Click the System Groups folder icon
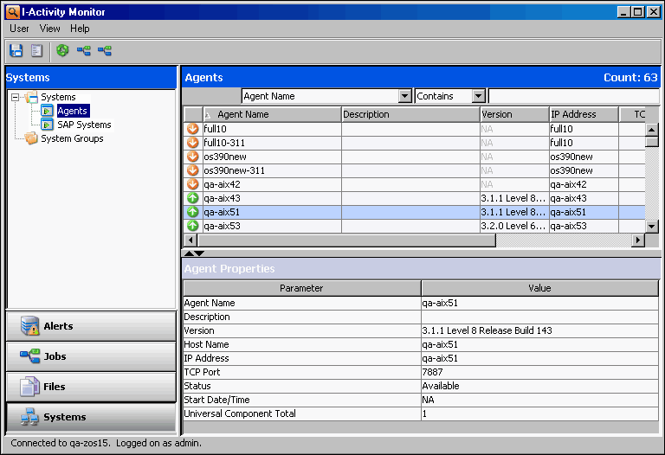The image size is (665, 455). [32, 138]
